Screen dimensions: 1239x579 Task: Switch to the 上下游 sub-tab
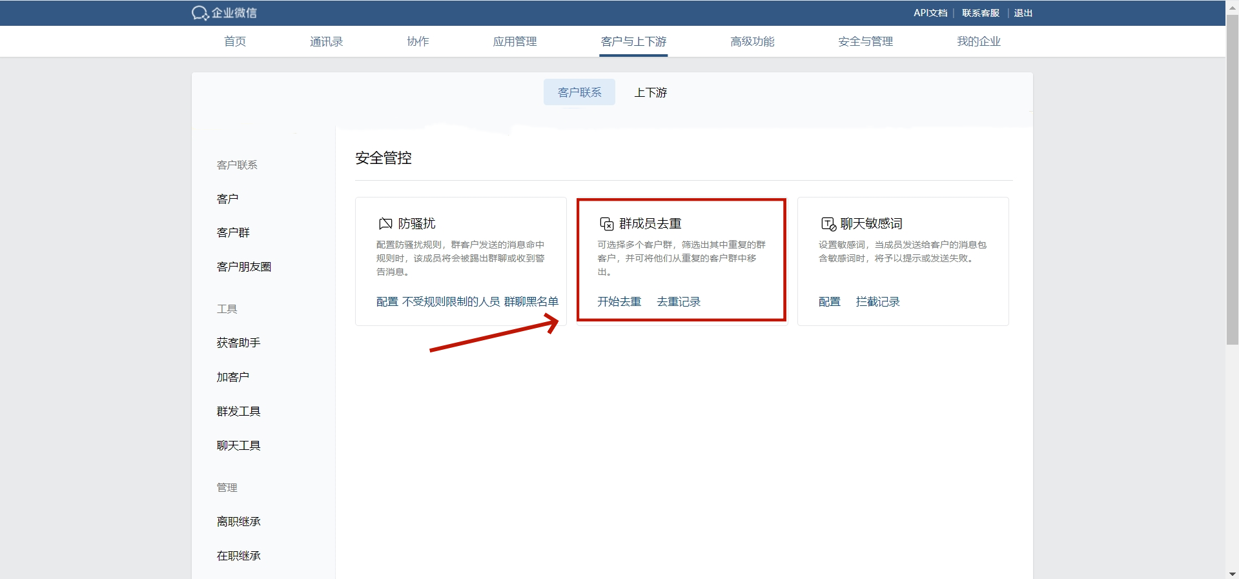point(650,92)
